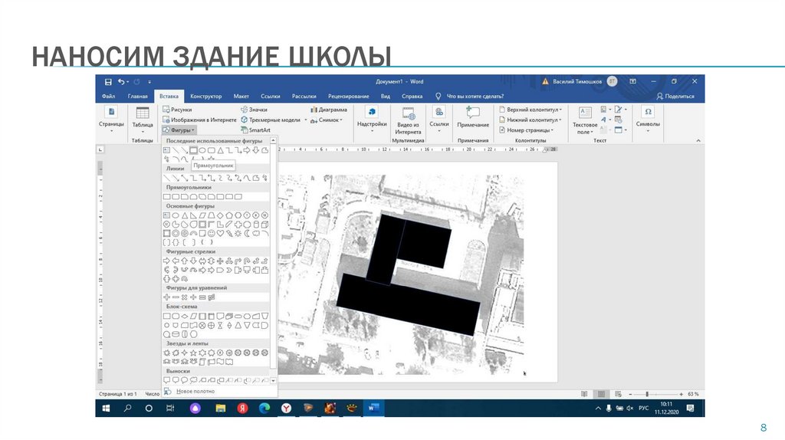The image size is (785, 440).
Task: Switch to the Вид tab
Action: coord(385,96)
